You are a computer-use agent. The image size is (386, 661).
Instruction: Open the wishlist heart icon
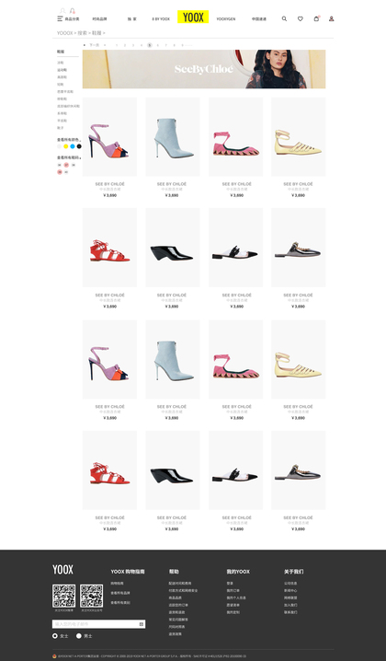[x=301, y=18]
